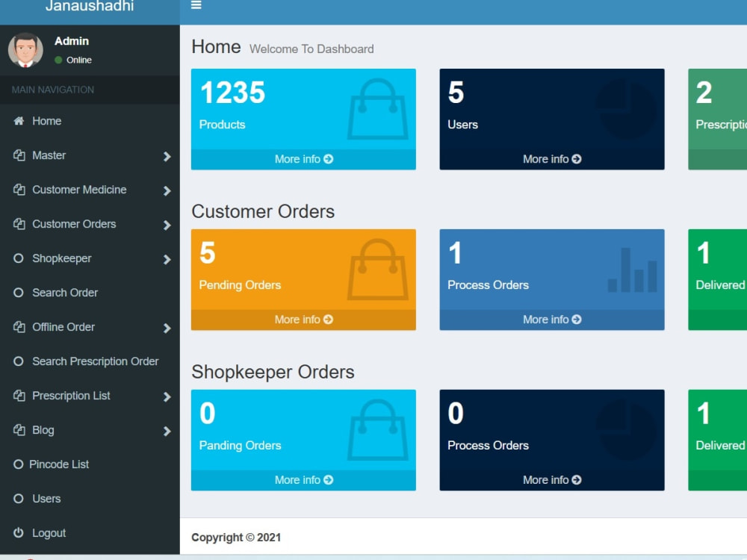Open More info on Customer Process Orders card
The width and height of the screenshot is (747, 560).
(x=552, y=320)
